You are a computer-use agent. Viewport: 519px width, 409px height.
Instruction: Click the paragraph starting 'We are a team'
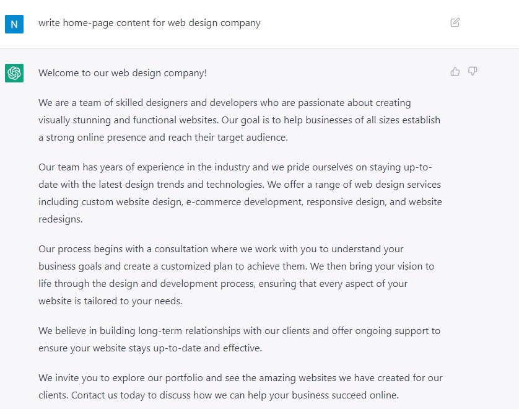coord(239,120)
